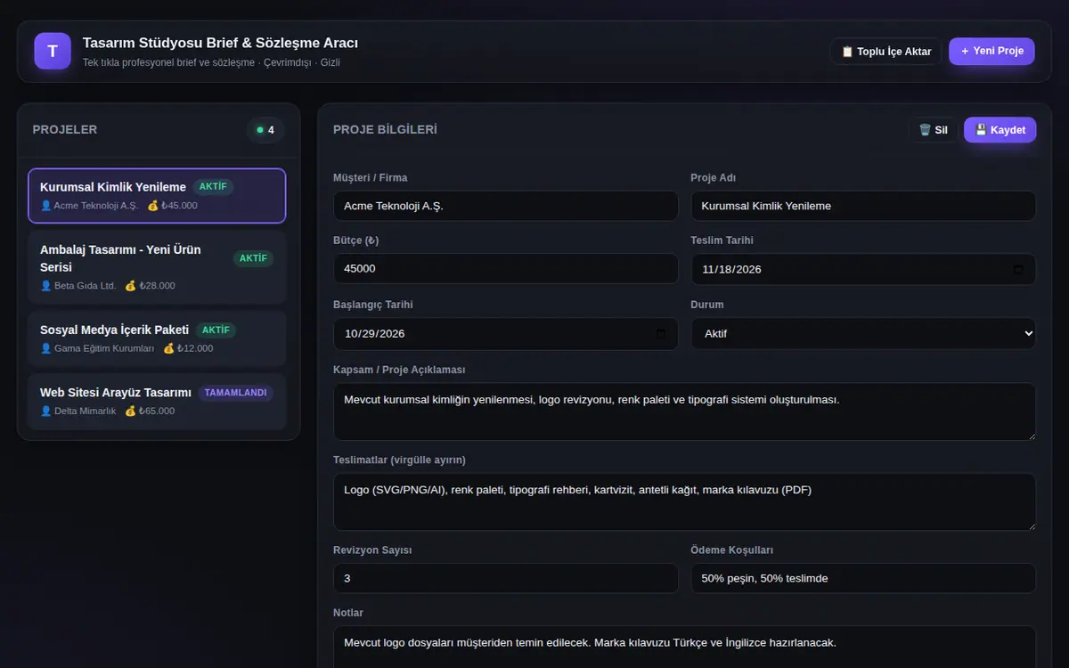
Task: Open the Ambalaj Tasarımı - Yeni Ürün Serisi project
Action: (x=157, y=267)
